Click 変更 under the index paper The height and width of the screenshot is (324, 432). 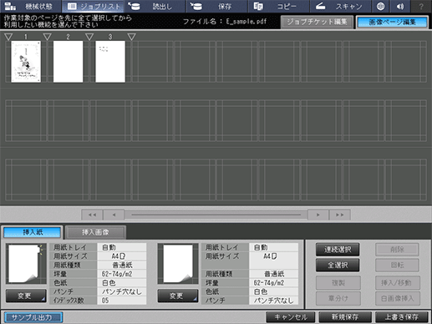click(x=26, y=296)
